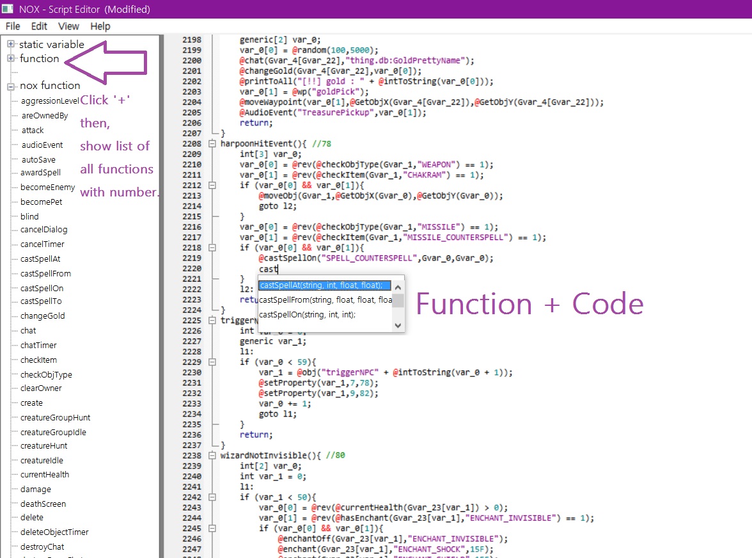Select castSpellTo in the tree list
The height and width of the screenshot is (558, 752).
coord(41,301)
